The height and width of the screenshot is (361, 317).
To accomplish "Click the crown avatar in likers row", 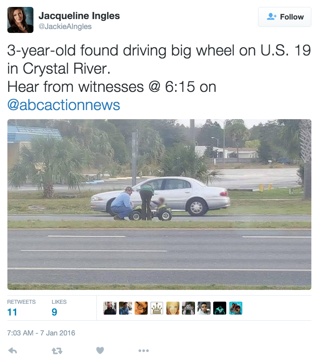I will [x=157, y=308].
